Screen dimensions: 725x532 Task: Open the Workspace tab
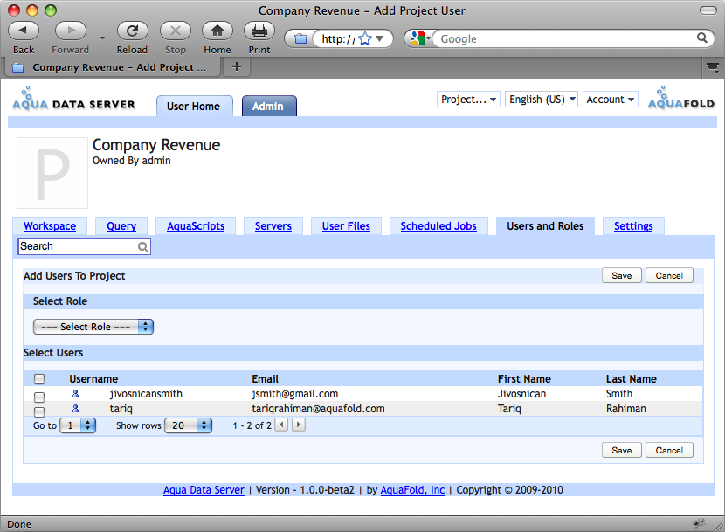click(50, 226)
